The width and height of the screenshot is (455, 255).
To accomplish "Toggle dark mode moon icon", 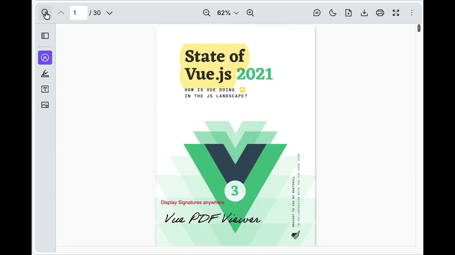I will click(x=333, y=13).
